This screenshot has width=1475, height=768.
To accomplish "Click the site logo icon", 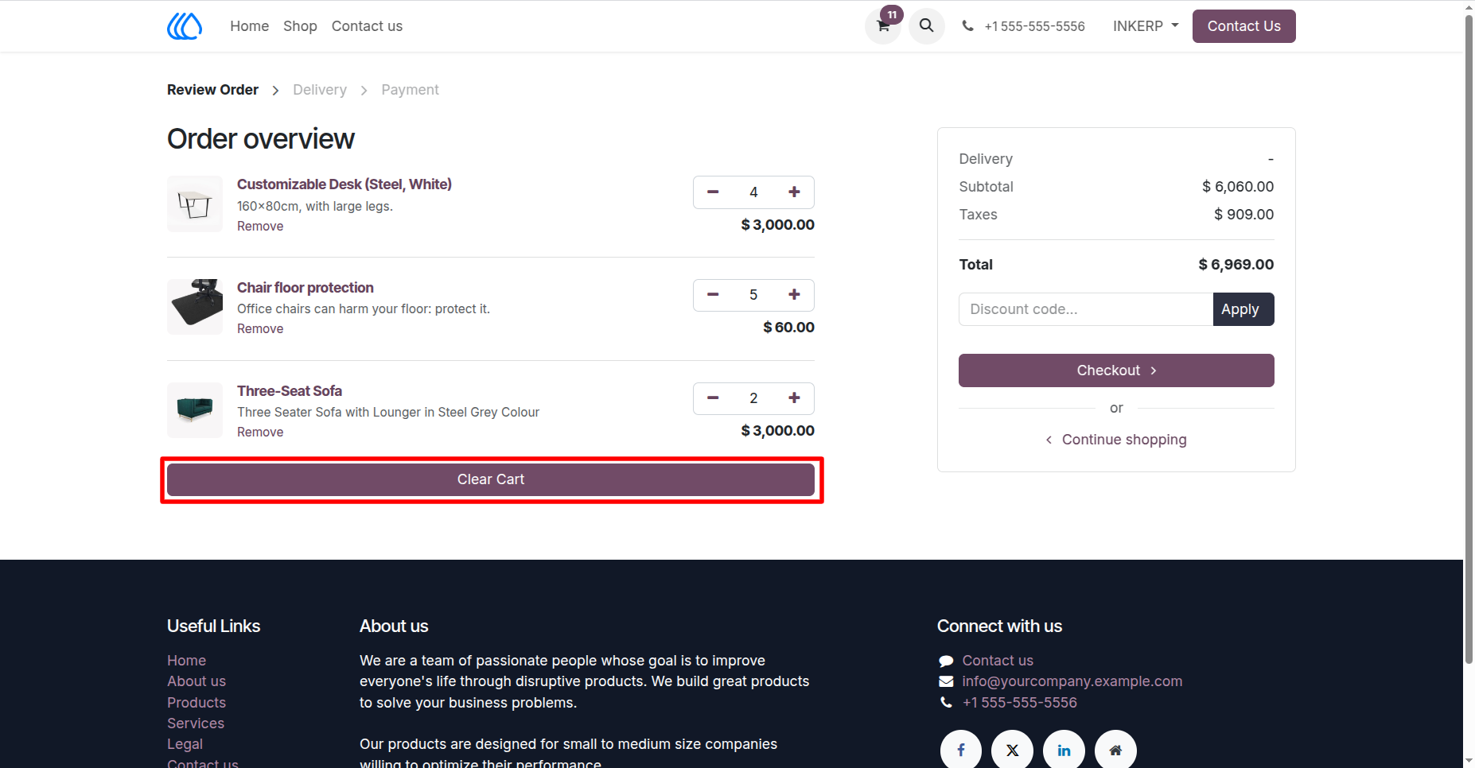I will (x=185, y=26).
